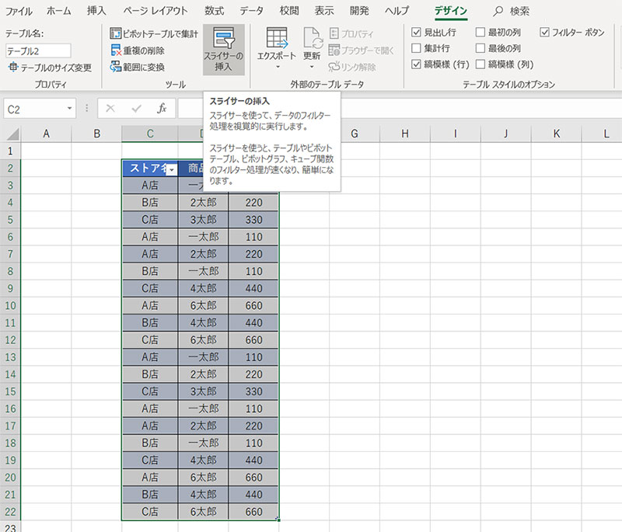Viewport: 622px width, 532px height.
Task: Open the ストア名 column filter dropdown
Action: (170, 170)
